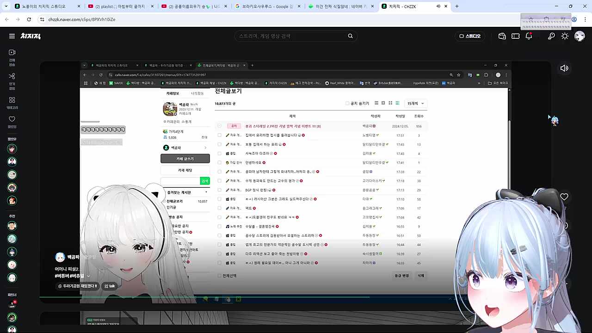
Task: View site information icon in address bar
Action: pos(42,19)
